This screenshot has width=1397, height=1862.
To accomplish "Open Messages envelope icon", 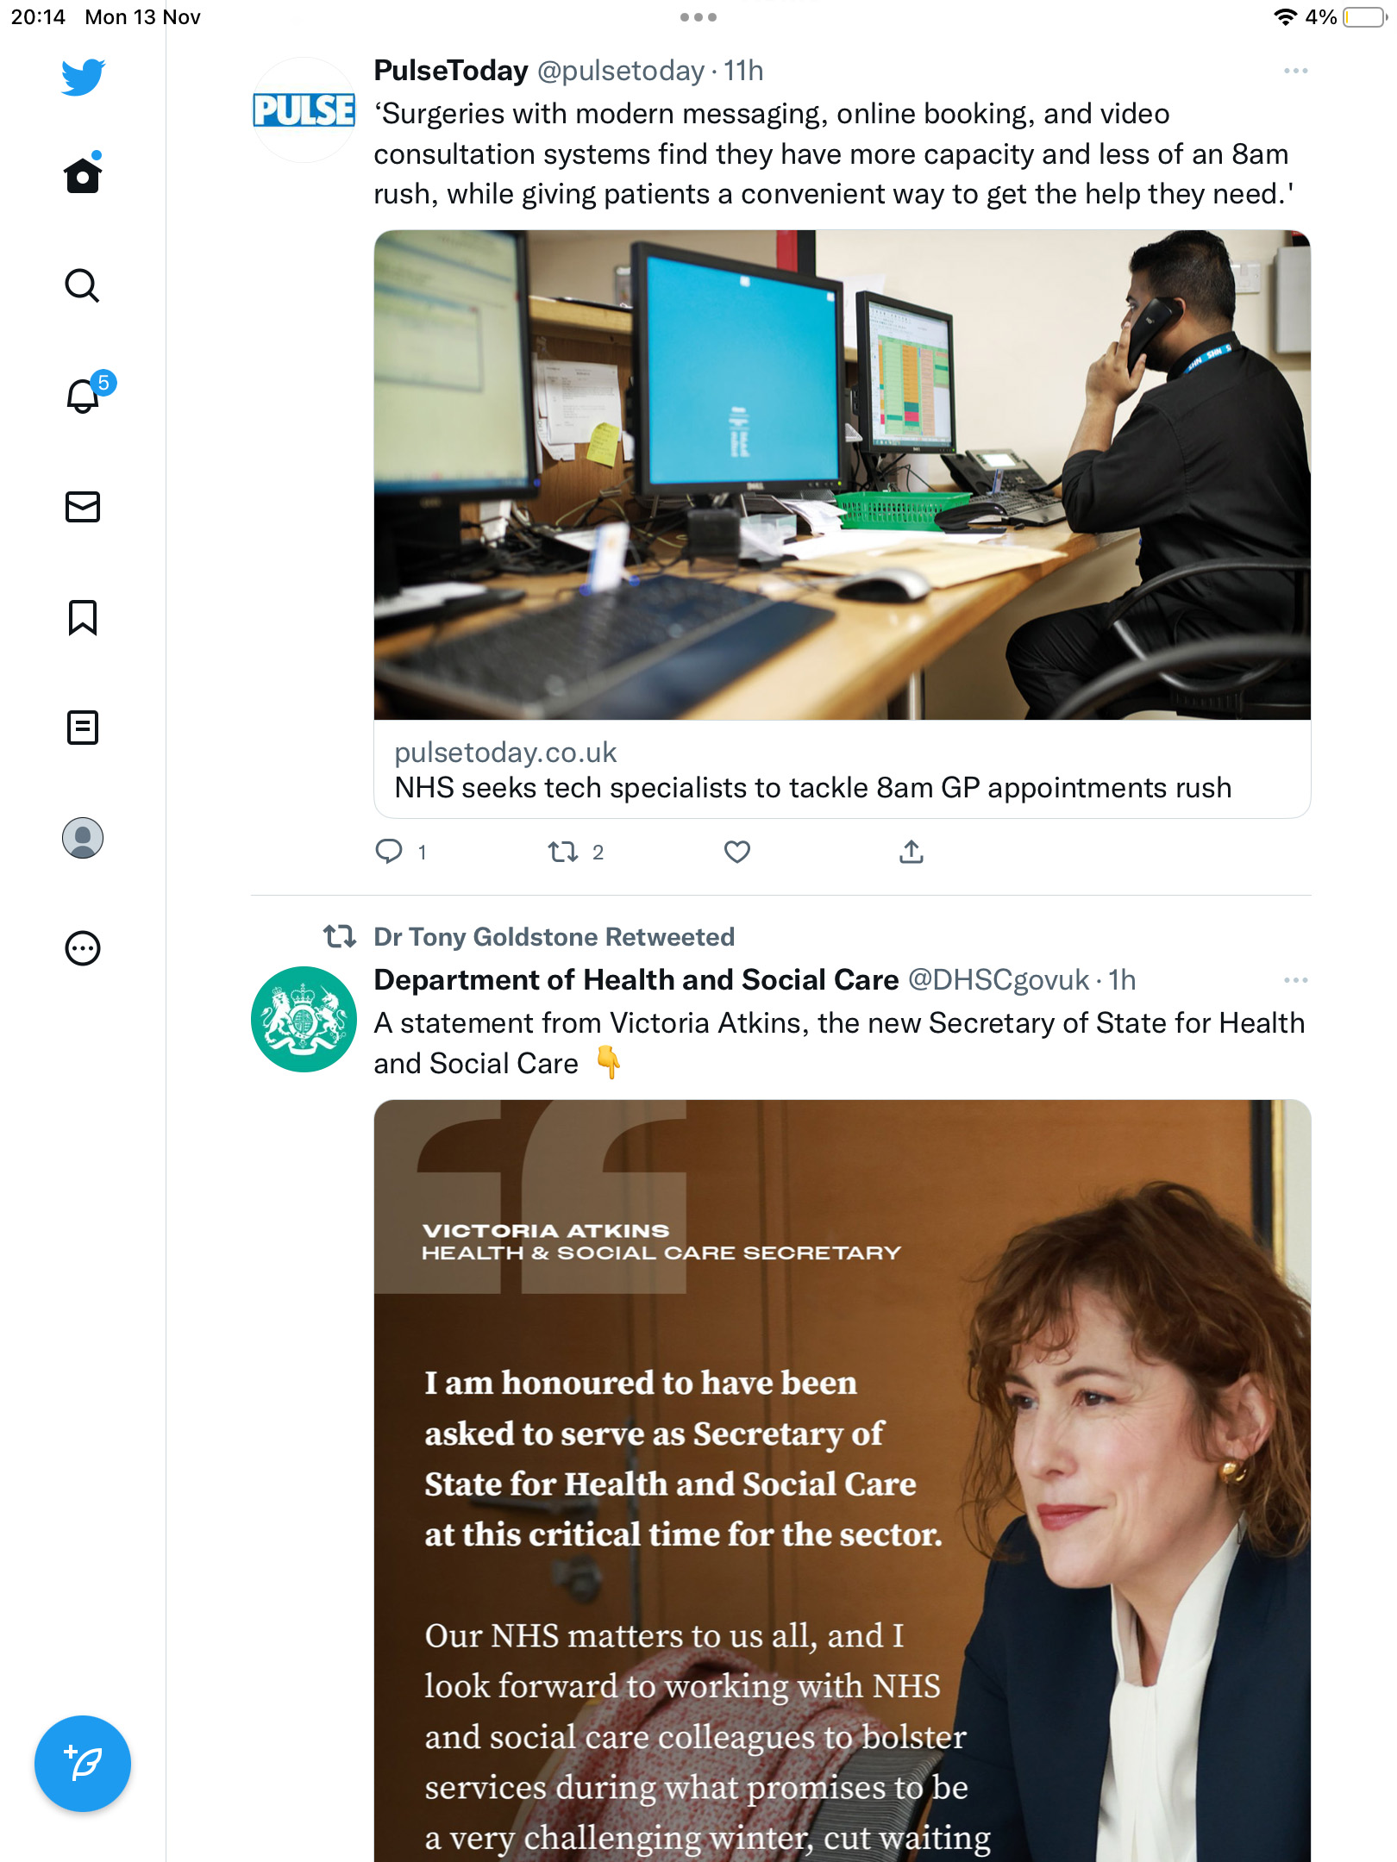I will click(x=83, y=507).
